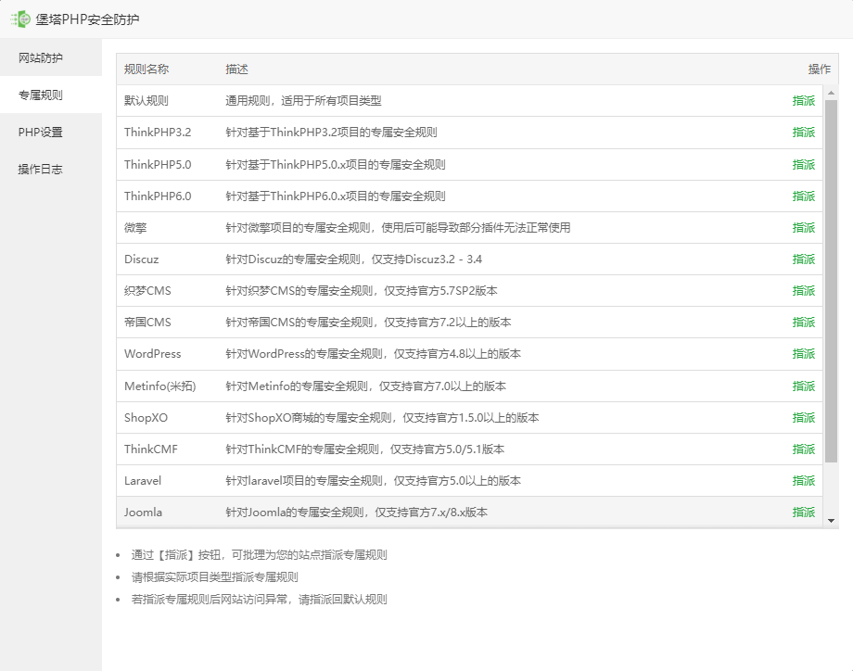The width and height of the screenshot is (853, 671).
Task: Click the 织梦CMS 5.7SP2版本 description
Action: click(362, 290)
